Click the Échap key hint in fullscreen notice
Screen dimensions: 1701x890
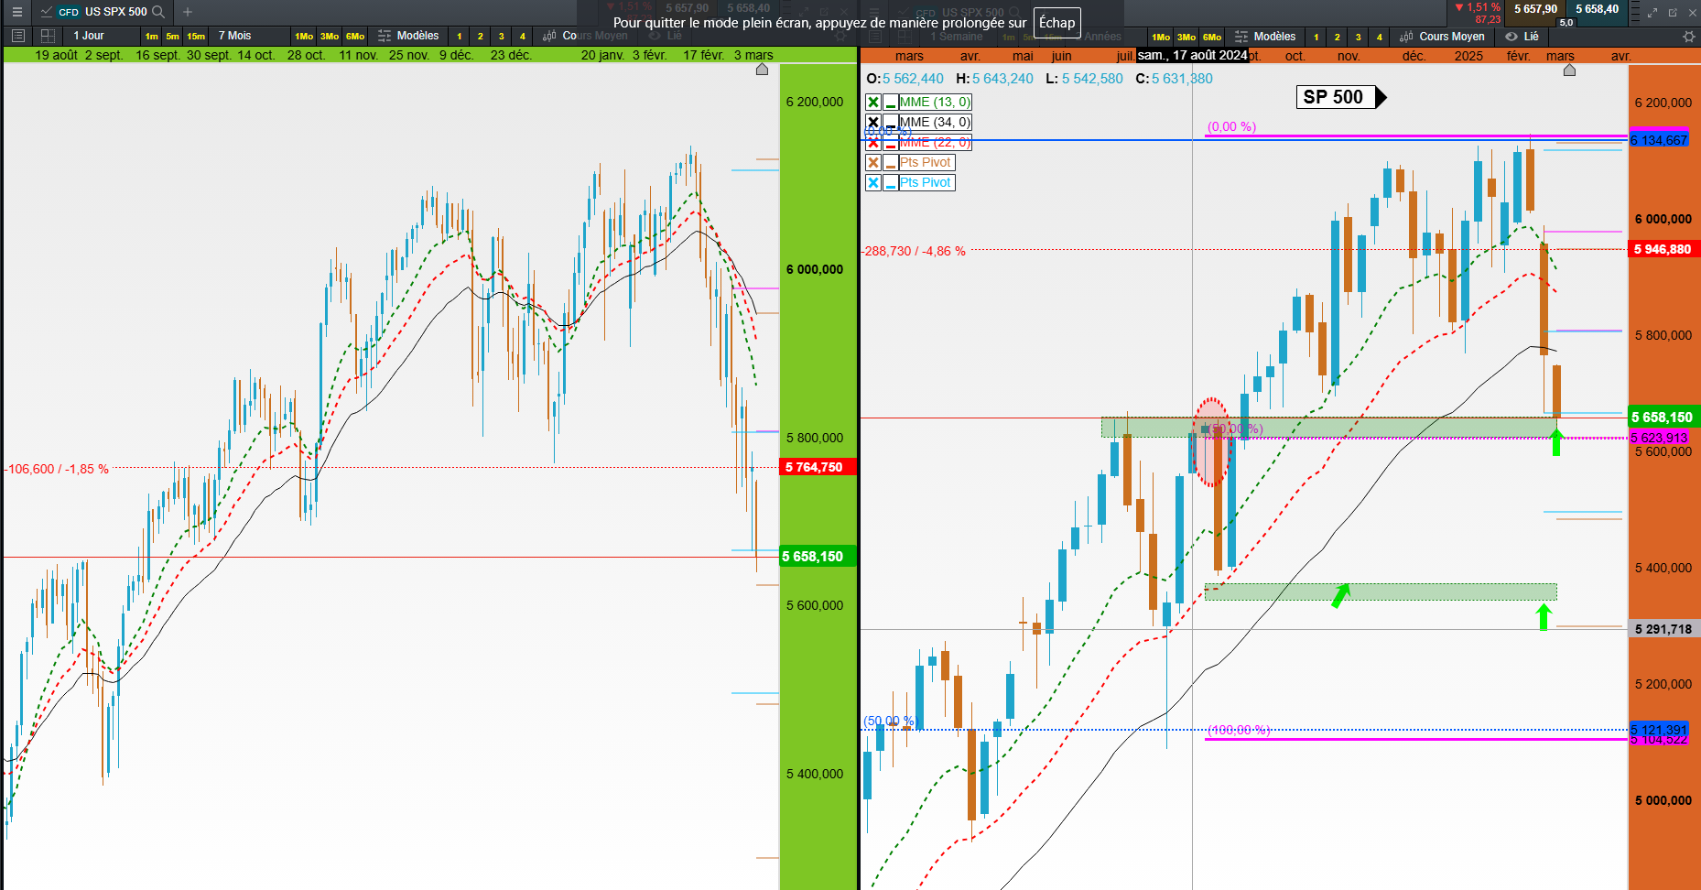point(1057,23)
